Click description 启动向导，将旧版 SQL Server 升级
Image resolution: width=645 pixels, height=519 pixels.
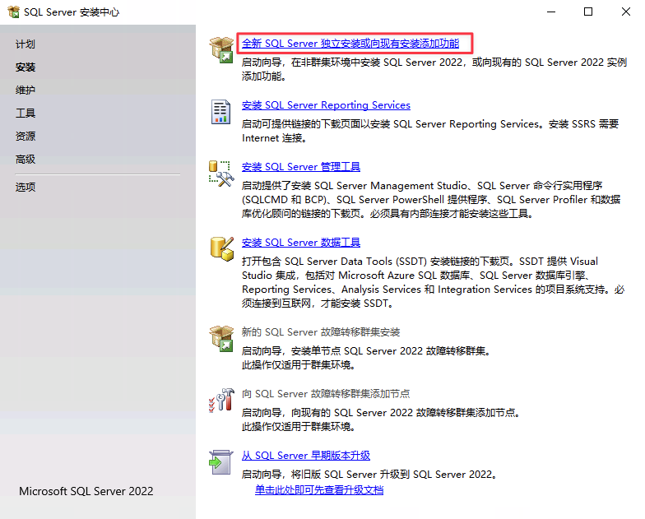point(369,474)
